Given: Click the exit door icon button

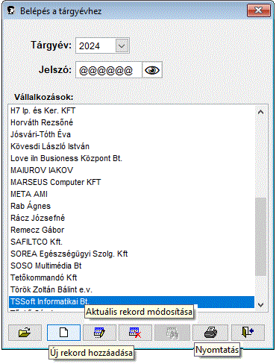Looking at the screenshot, I should 248,333.
